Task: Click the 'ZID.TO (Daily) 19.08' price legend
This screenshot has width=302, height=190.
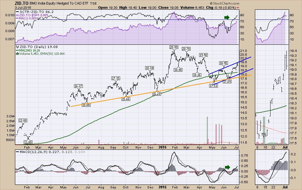Action: point(37,47)
